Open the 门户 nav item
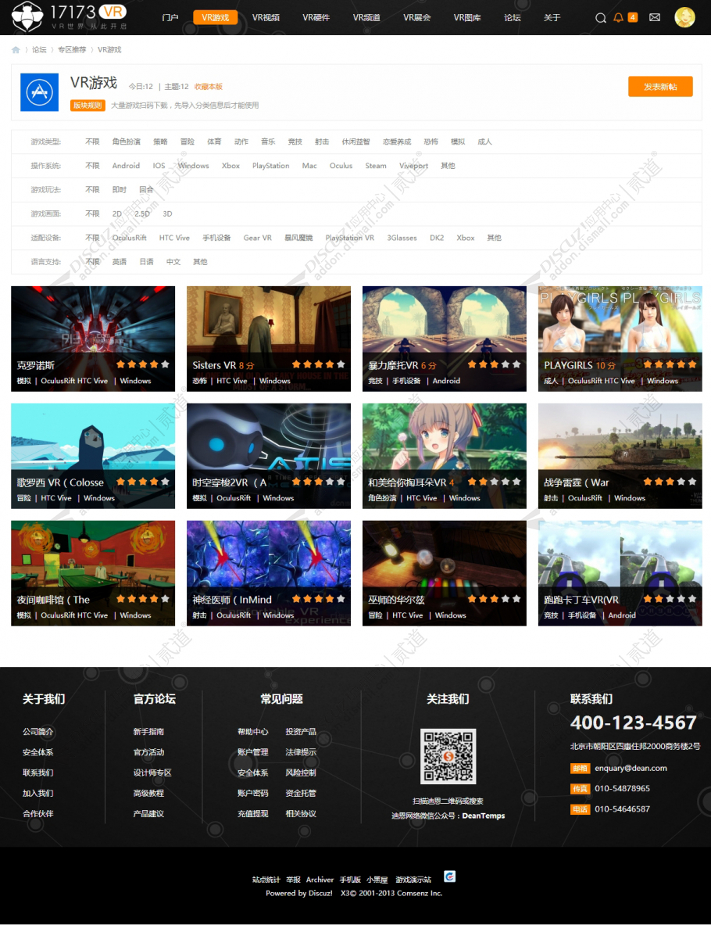Screen dimensions: 711x925 pyautogui.click(x=170, y=18)
